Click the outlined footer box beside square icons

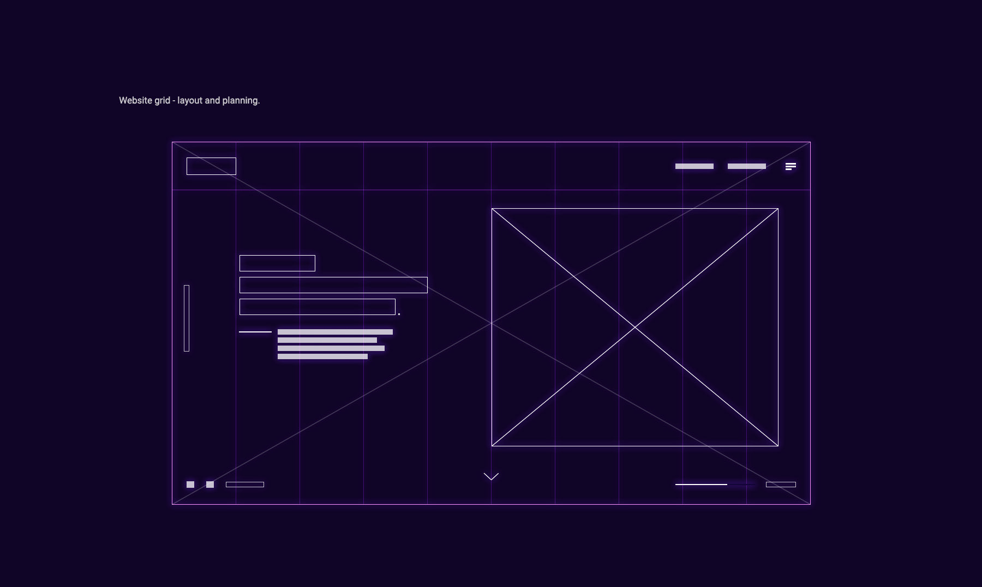[x=245, y=485]
